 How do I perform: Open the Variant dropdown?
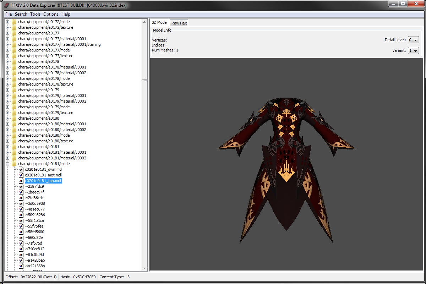[x=413, y=51]
